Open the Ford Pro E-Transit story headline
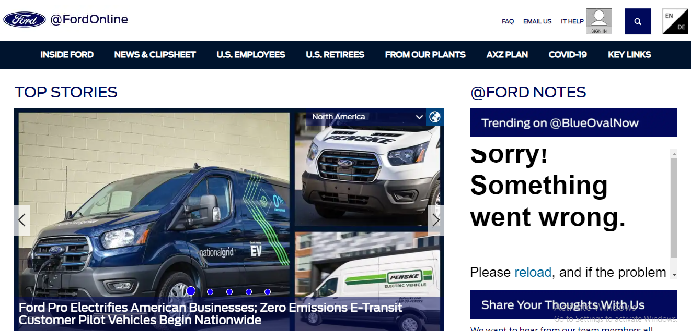691x331 pixels. tap(211, 313)
